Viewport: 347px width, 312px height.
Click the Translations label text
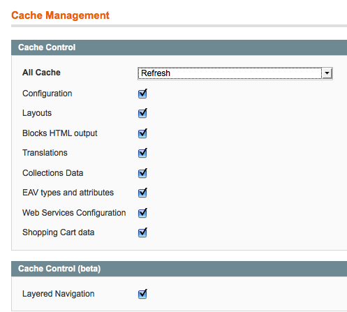tap(45, 153)
